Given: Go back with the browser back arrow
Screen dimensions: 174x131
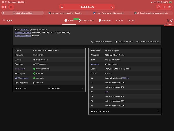Looking at the screenshot, I should [x=11, y=7].
